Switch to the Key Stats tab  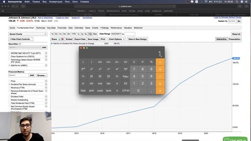point(51,28)
